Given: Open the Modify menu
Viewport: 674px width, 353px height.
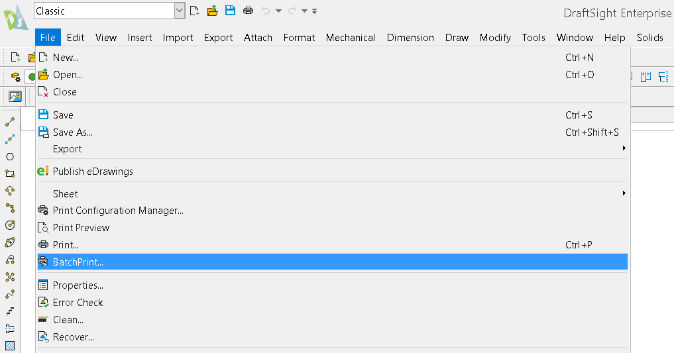Looking at the screenshot, I should coord(495,38).
